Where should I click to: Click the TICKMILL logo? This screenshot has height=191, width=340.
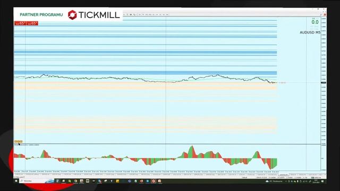pos(93,15)
